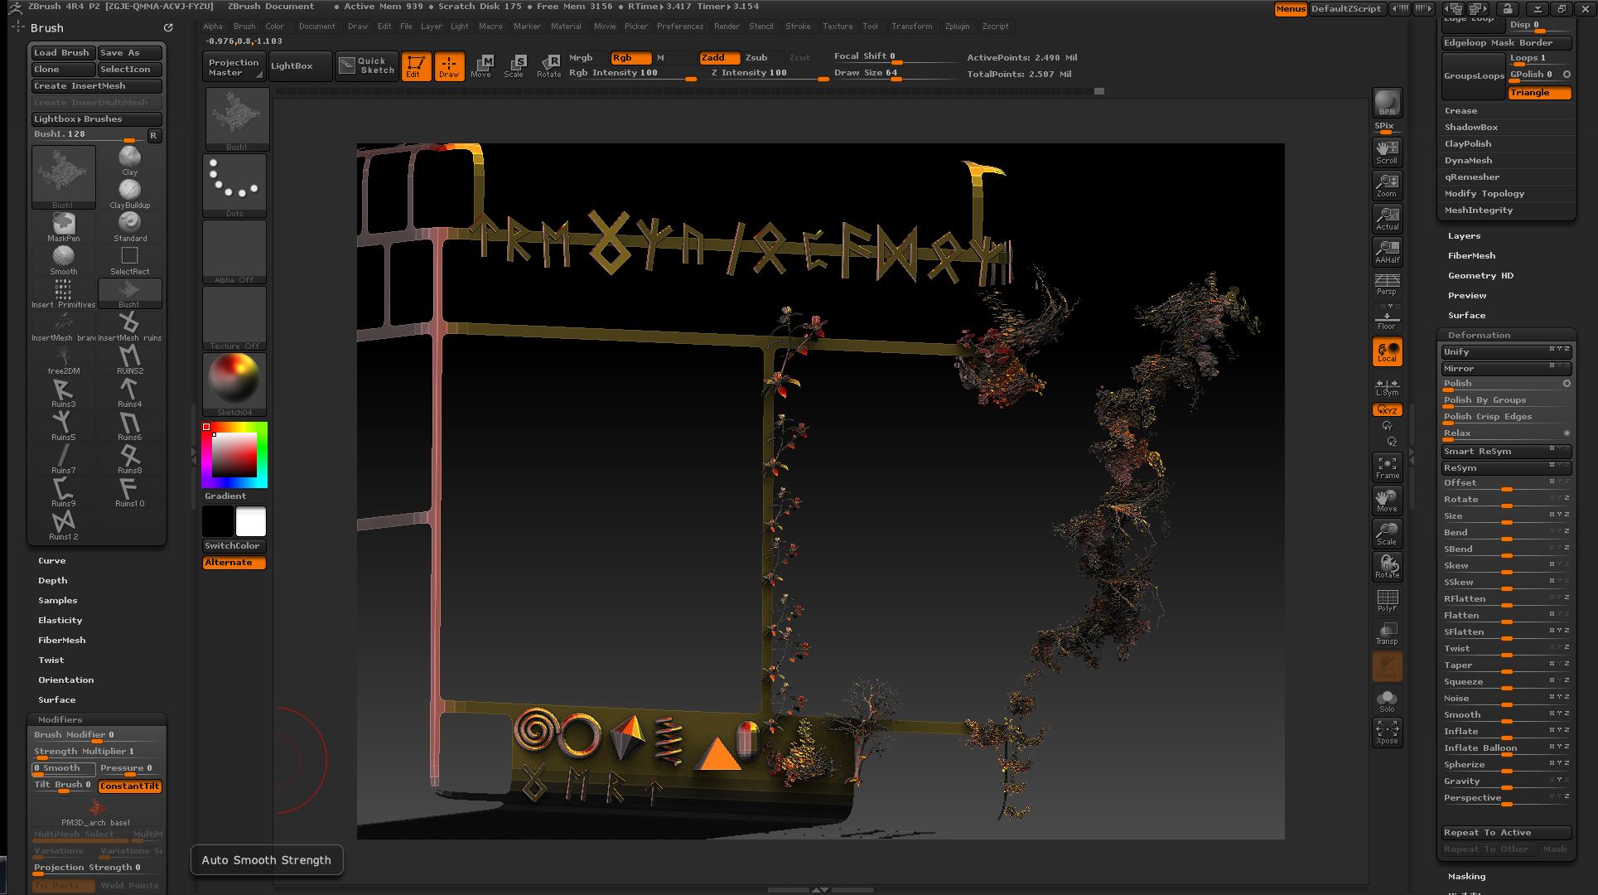Viewport: 1598px width, 895px height.
Task: Select the ClayBuildup brush
Action: (x=129, y=193)
